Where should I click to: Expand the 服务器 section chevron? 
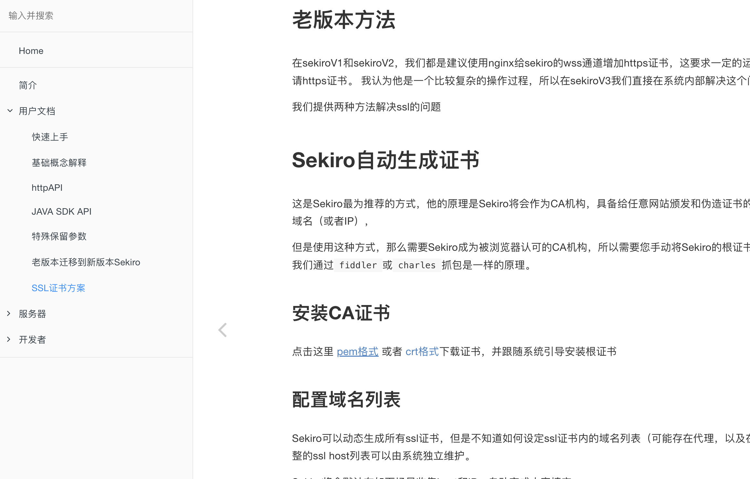point(9,313)
